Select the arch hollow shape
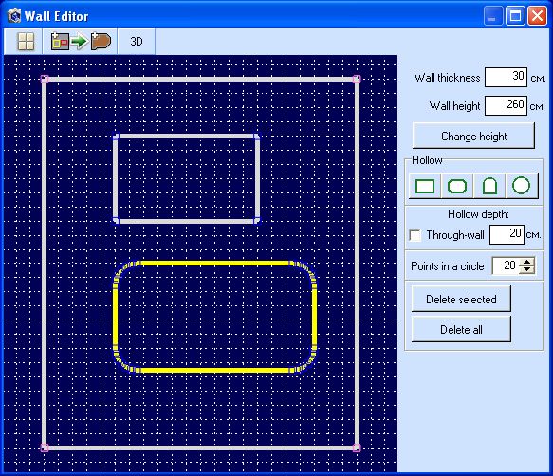 point(489,186)
